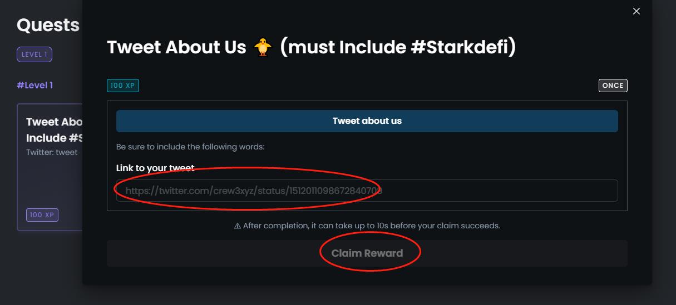Click the Quests page heading

point(48,25)
